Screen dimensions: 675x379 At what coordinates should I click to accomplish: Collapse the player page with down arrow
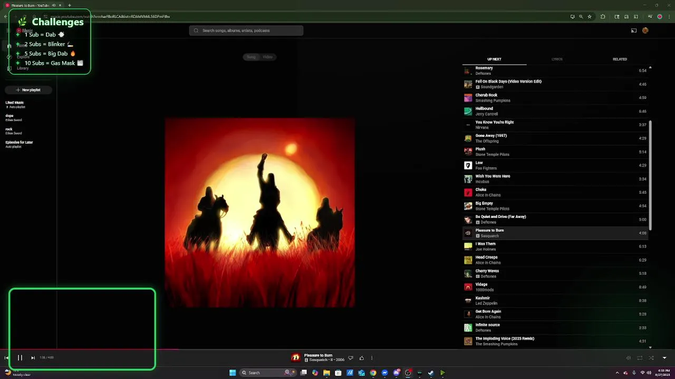tap(664, 358)
